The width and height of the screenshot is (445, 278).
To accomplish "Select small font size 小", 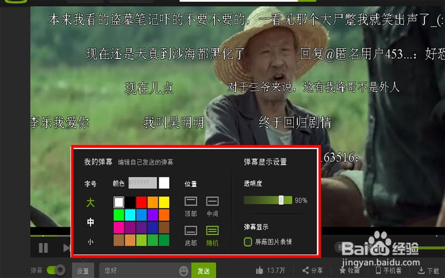I will 90,242.
